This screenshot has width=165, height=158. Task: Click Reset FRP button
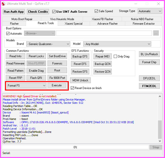[15, 78]
